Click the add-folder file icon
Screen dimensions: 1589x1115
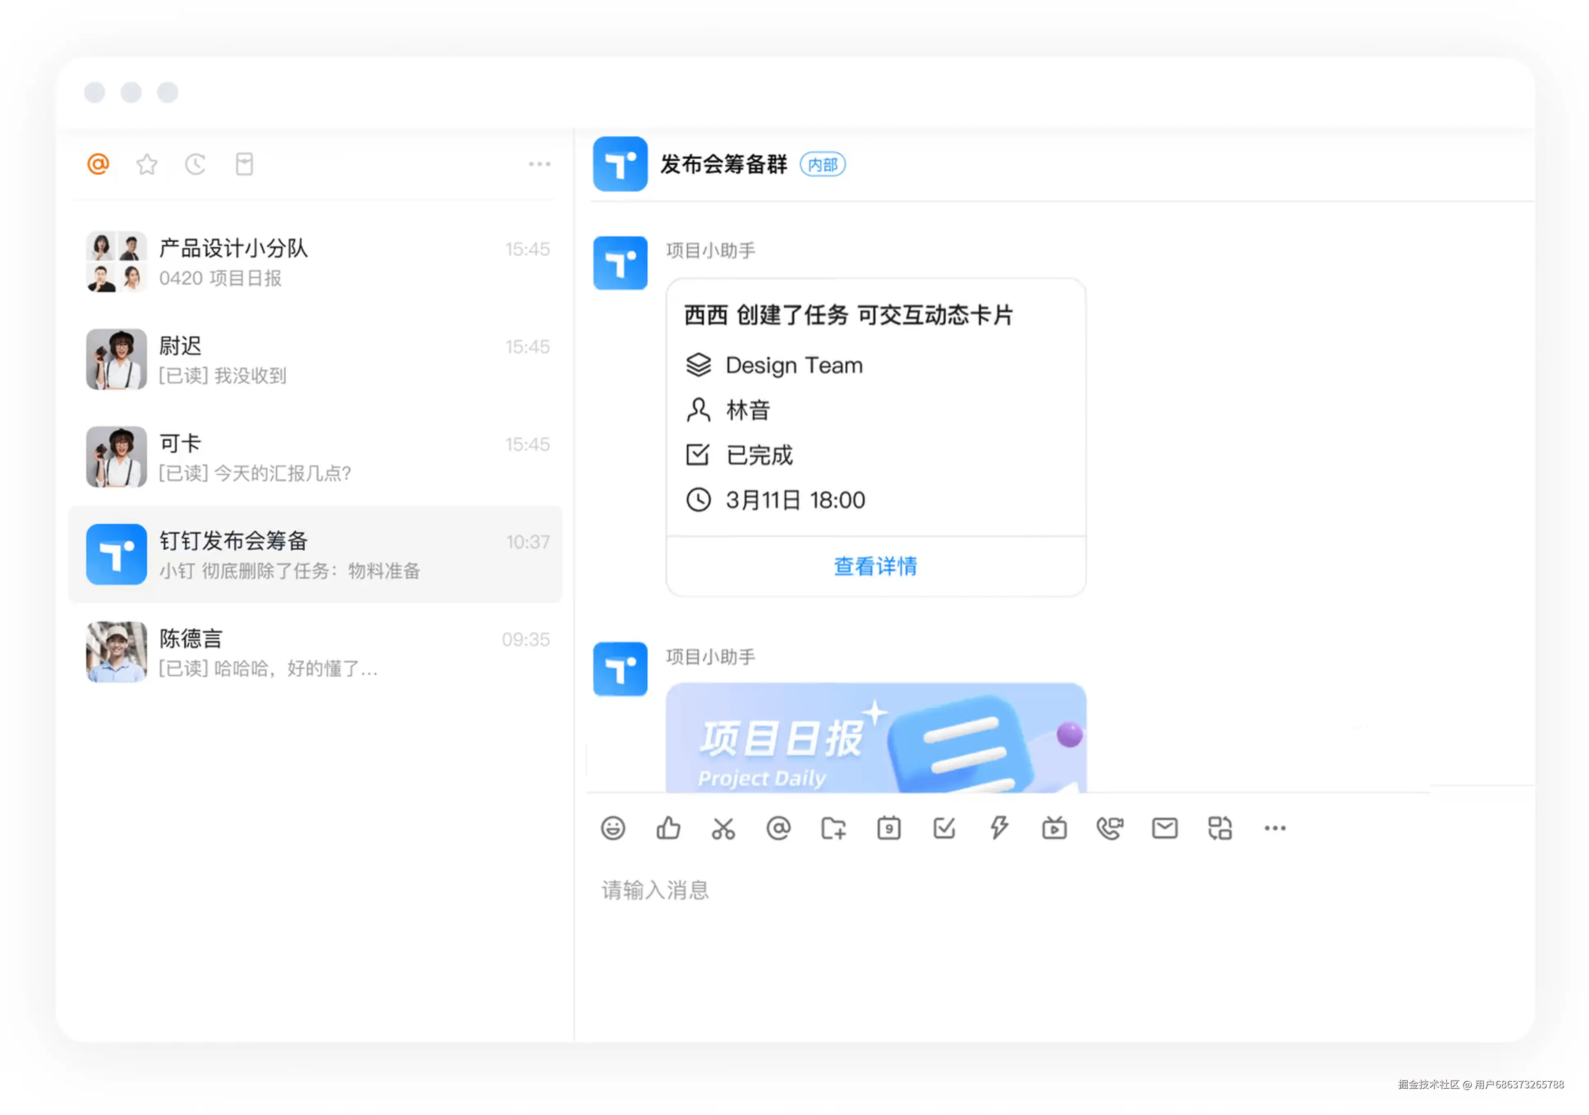coord(833,828)
